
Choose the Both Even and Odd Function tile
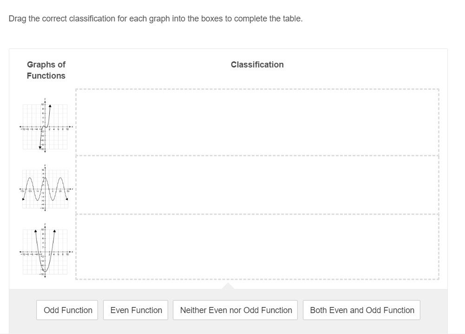[x=362, y=310]
